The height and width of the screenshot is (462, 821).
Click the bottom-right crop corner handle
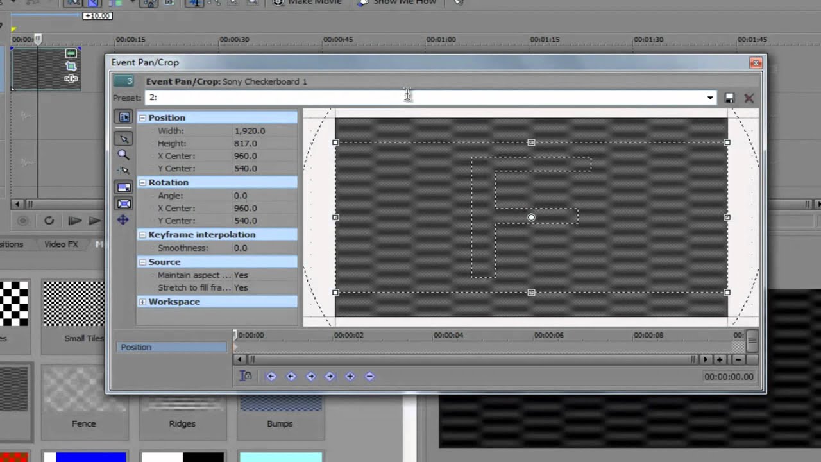(727, 293)
